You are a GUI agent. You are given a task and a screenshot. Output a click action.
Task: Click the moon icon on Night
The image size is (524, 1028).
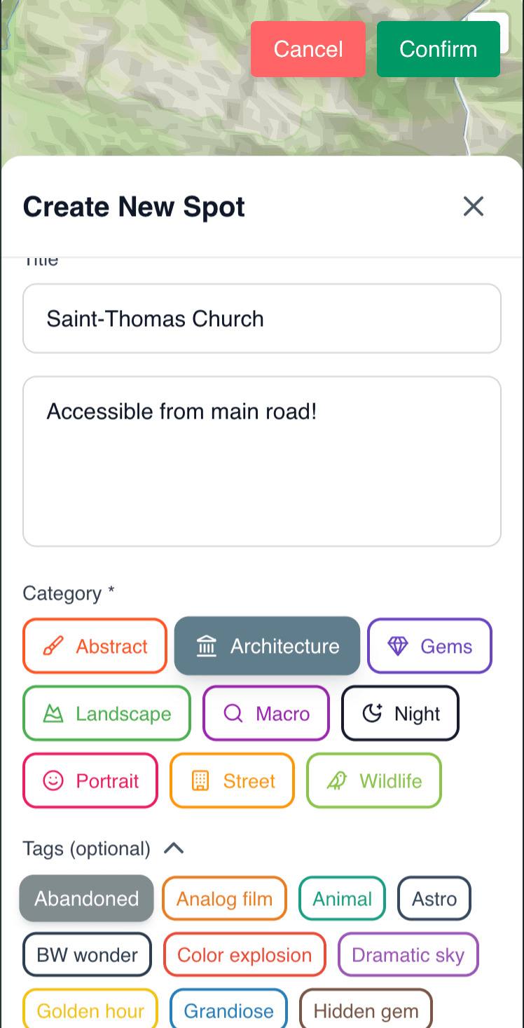click(372, 714)
